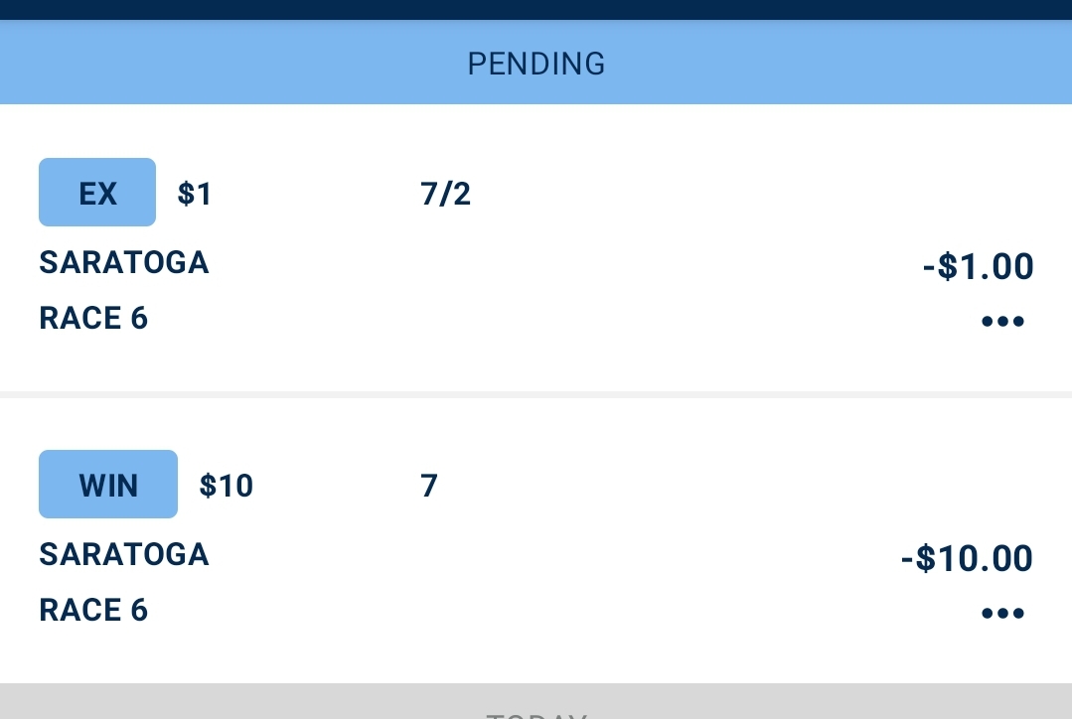This screenshot has width=1072, height=719.
Task: Click the RACE 6 label under the win bet
Action: point(93,610)
